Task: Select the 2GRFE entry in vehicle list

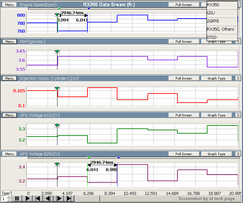Action: click(222, 21)
